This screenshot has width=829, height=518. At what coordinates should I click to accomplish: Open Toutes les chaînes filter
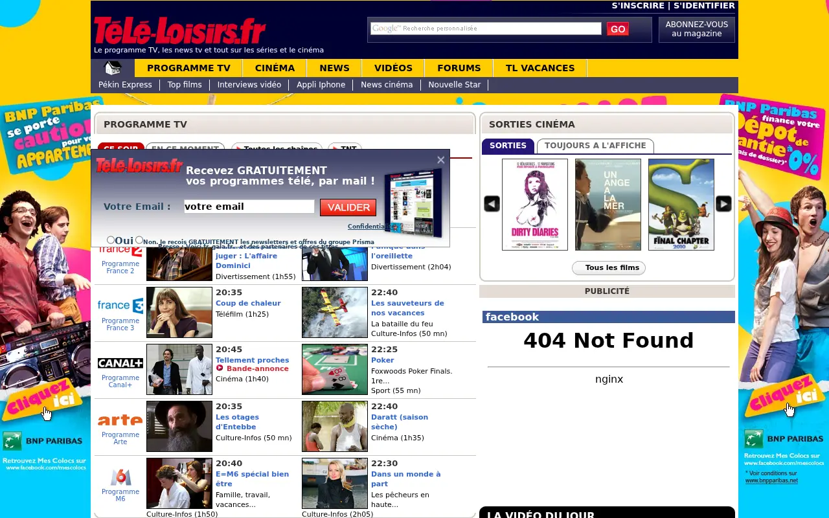[x=277, y=148]
